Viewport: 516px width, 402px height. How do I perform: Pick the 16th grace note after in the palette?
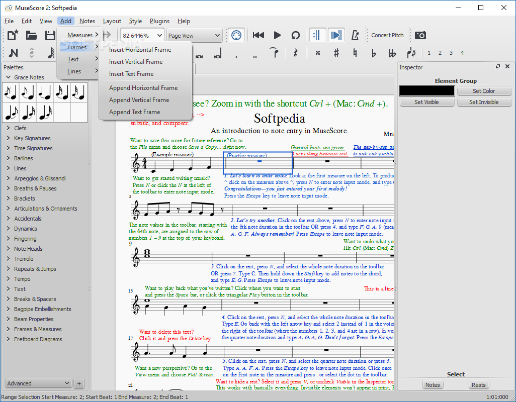(28, 113)
